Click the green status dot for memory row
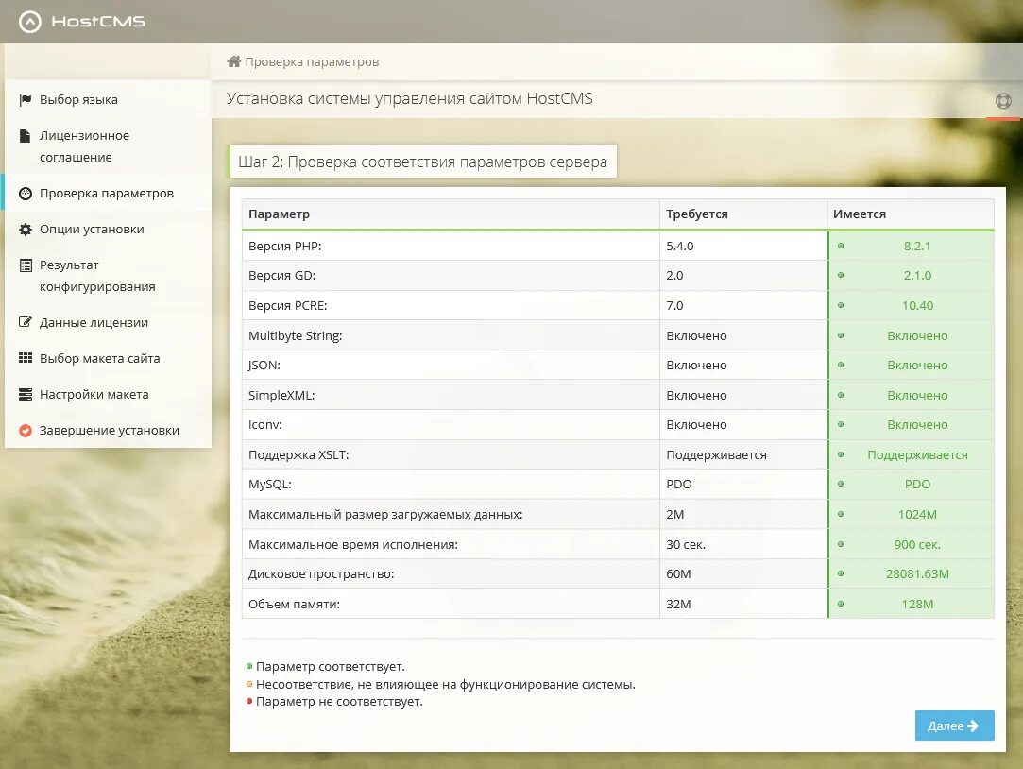Image resolution: width=1023 pixels, height=769 pixels. pyautogui.click(x=841, y=604)
